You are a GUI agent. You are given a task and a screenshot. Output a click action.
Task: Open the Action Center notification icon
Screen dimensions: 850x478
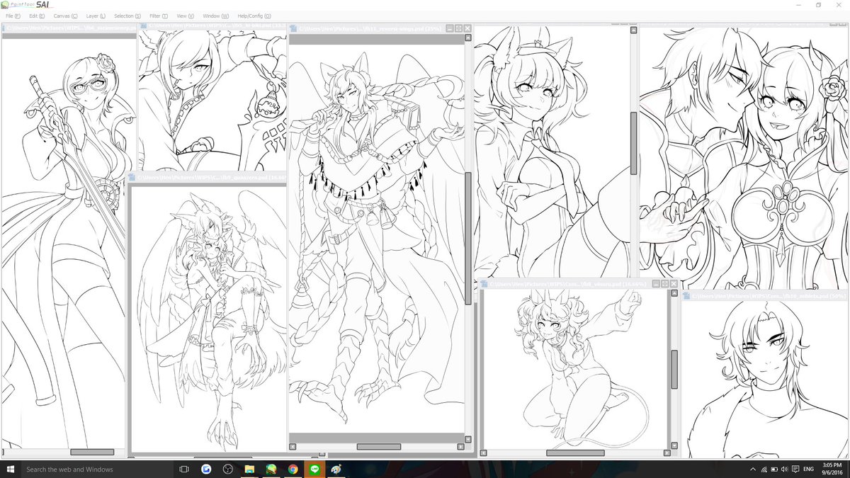[x=795, y=469]
